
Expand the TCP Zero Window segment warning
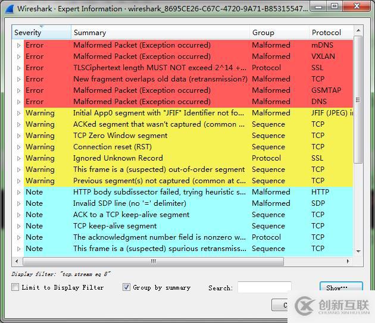(x=18, y=136)
